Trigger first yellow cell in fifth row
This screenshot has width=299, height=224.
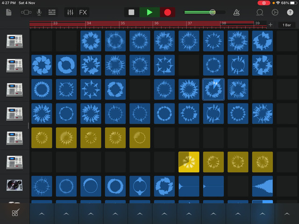tap(42, 138)
